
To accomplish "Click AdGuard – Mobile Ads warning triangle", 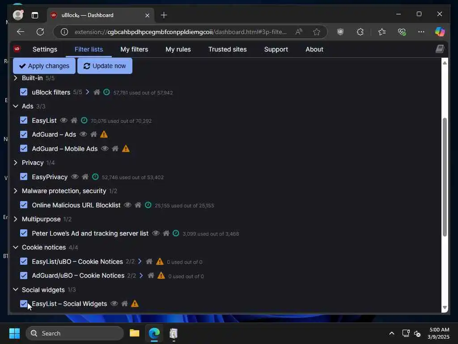I will [x=126, y=148].
